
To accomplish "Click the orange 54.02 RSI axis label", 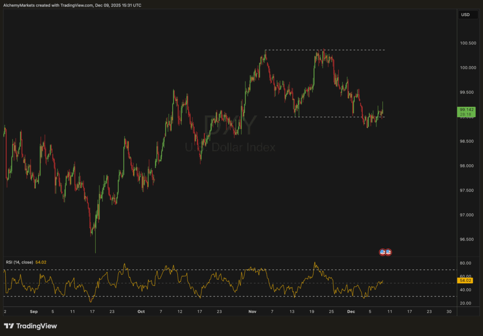I will click(x=466, y=280).
